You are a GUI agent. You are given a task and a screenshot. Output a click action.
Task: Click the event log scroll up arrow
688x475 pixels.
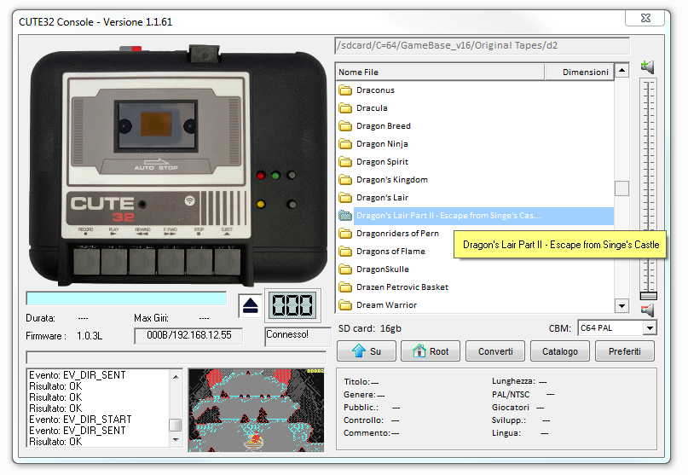click(176, 377)
